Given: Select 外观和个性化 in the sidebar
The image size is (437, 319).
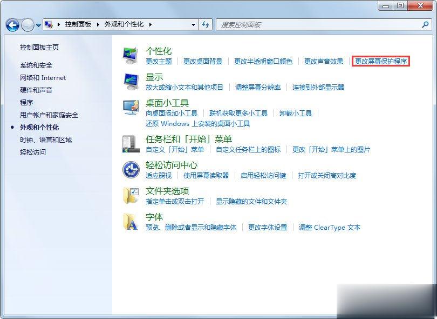Looking at the screenshot, I should [39, 128].
